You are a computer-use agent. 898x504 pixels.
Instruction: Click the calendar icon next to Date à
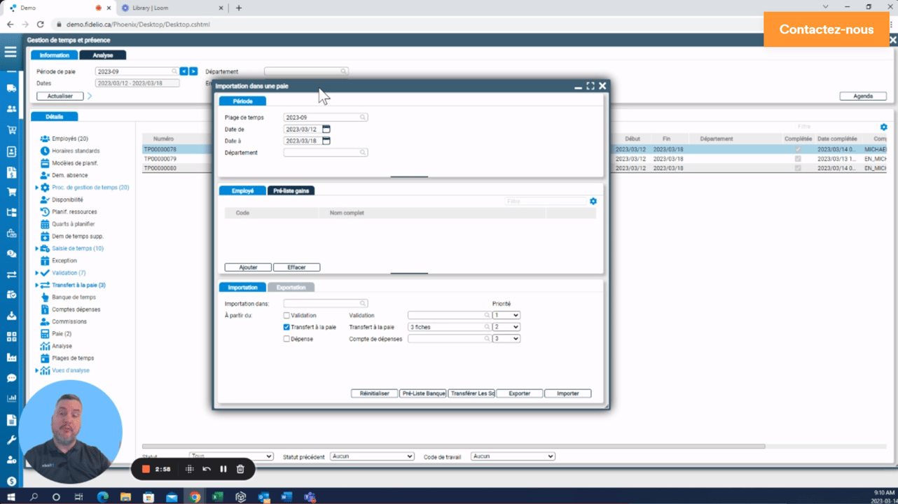click(x=326, y=141)
